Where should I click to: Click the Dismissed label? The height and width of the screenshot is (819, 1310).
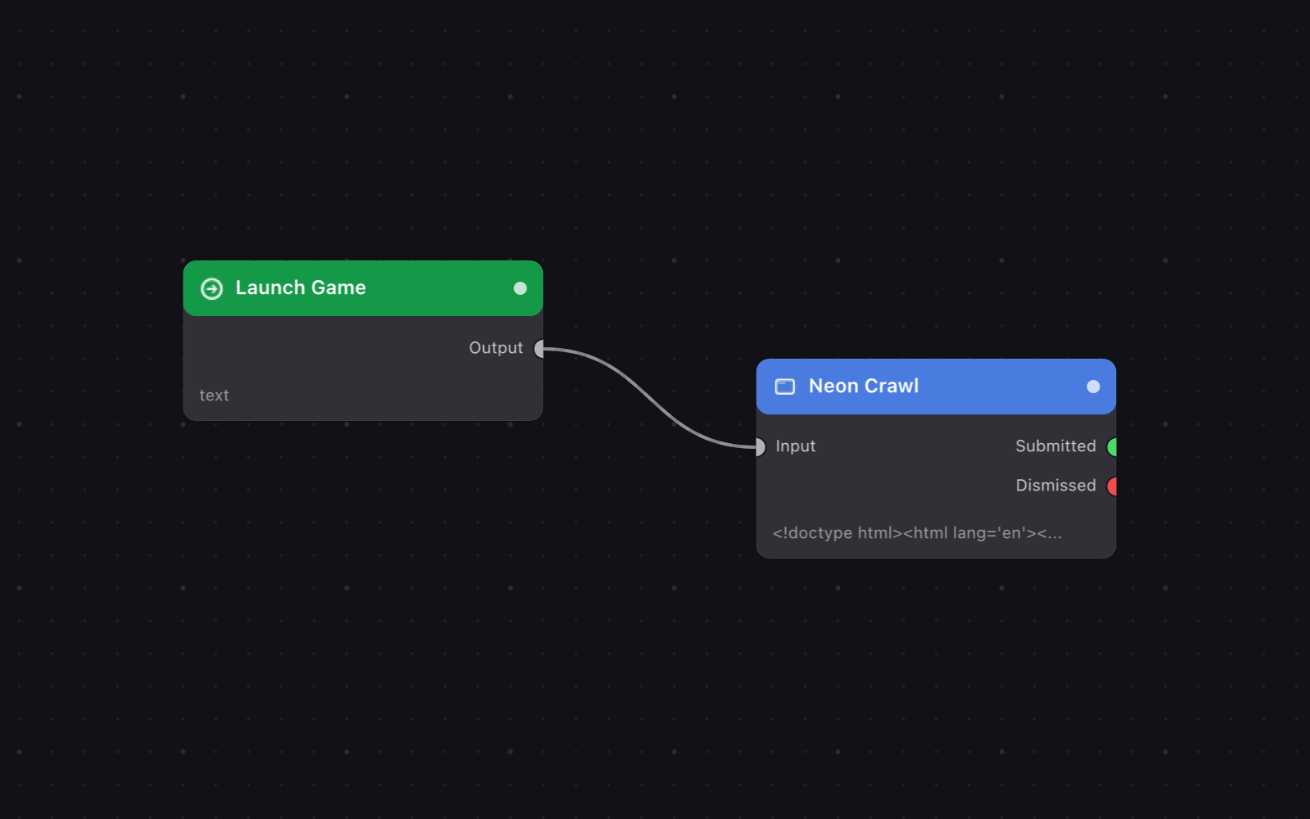[x=1055, y=486]
